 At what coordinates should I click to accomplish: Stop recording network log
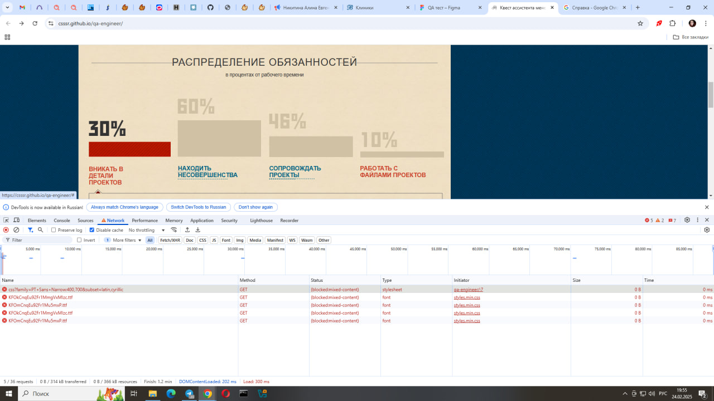(x=6, y=230)
